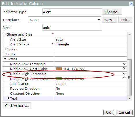This screenshot has width=135, height=117.
Task: Click the Middle-High Alert Color value 125, 184, 66
Action: pyautogui.click(x=74, y=79)
